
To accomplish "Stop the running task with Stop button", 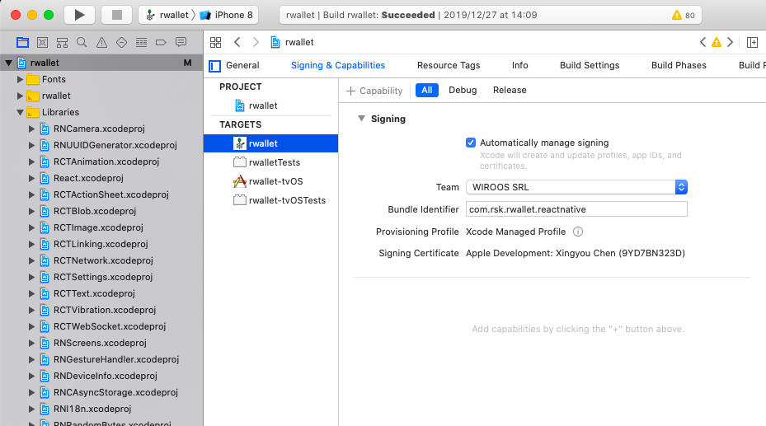I will pos(117,15).
